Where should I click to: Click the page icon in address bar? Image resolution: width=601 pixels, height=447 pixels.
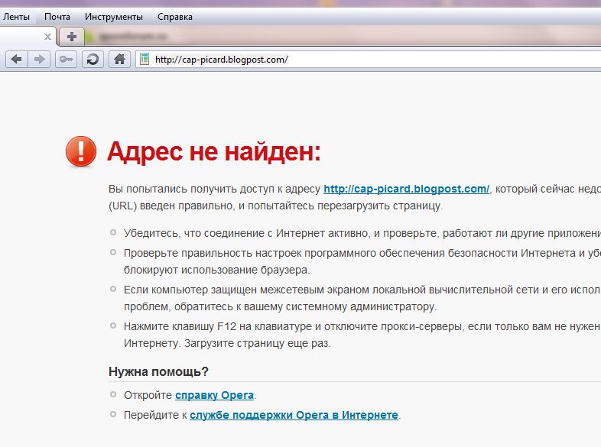pyautogui.click(x=145, y=60)
